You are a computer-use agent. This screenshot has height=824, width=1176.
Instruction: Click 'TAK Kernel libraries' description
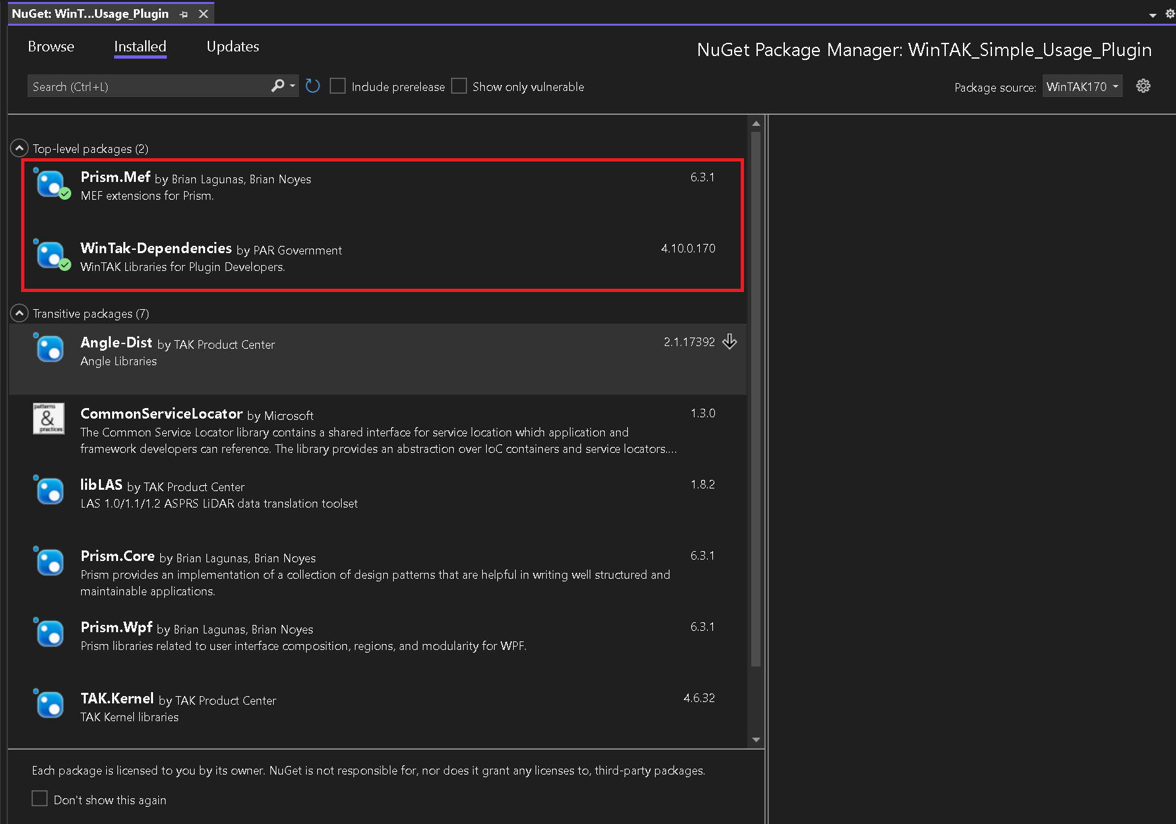pyautogui.click(x=129, y=717)
